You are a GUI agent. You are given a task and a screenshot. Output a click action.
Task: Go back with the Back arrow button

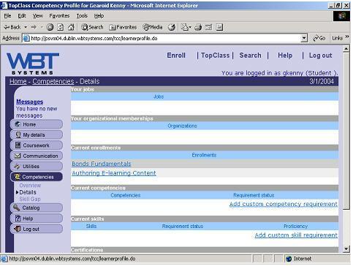point(12,27)
